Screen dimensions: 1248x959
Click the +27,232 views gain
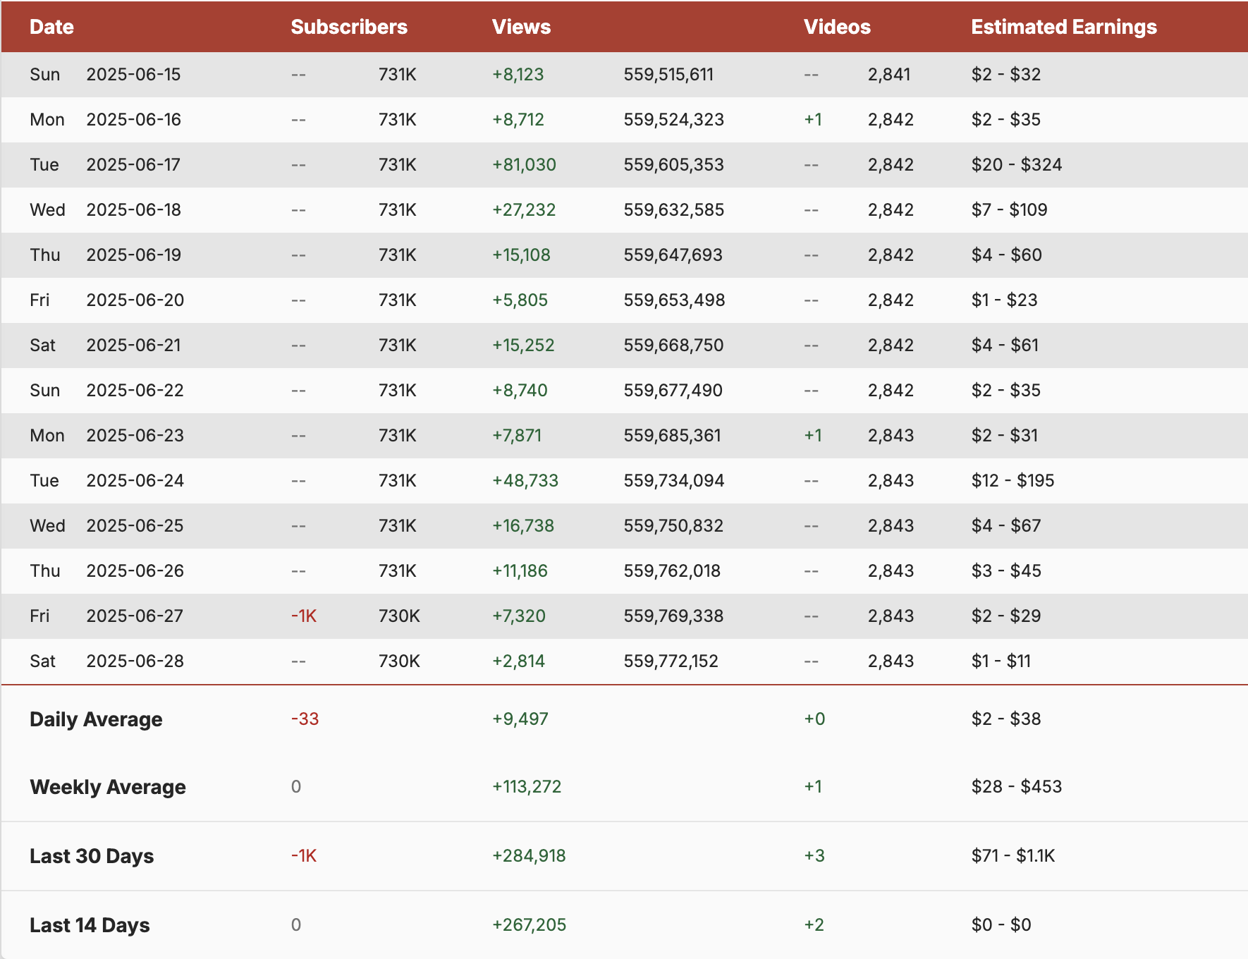(524, 210)
